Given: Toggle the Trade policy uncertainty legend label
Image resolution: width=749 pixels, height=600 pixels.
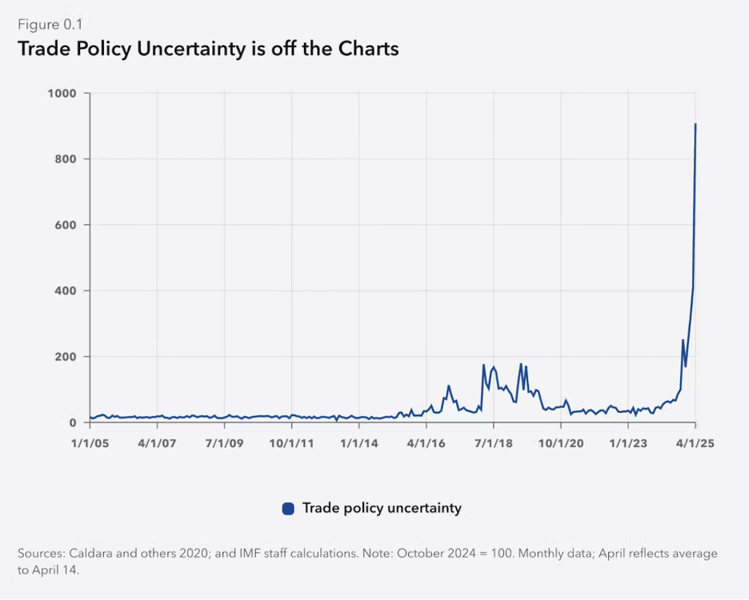Looking at the screenshot, I should pyautogui.click(x=382, y=508).
